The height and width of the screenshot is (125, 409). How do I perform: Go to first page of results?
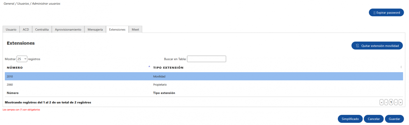[x=381, y=102]
